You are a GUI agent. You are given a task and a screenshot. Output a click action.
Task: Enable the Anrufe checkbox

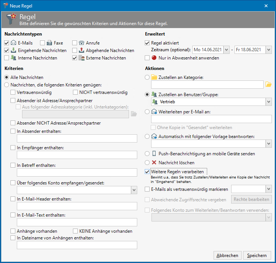click(x=75, y=43)
